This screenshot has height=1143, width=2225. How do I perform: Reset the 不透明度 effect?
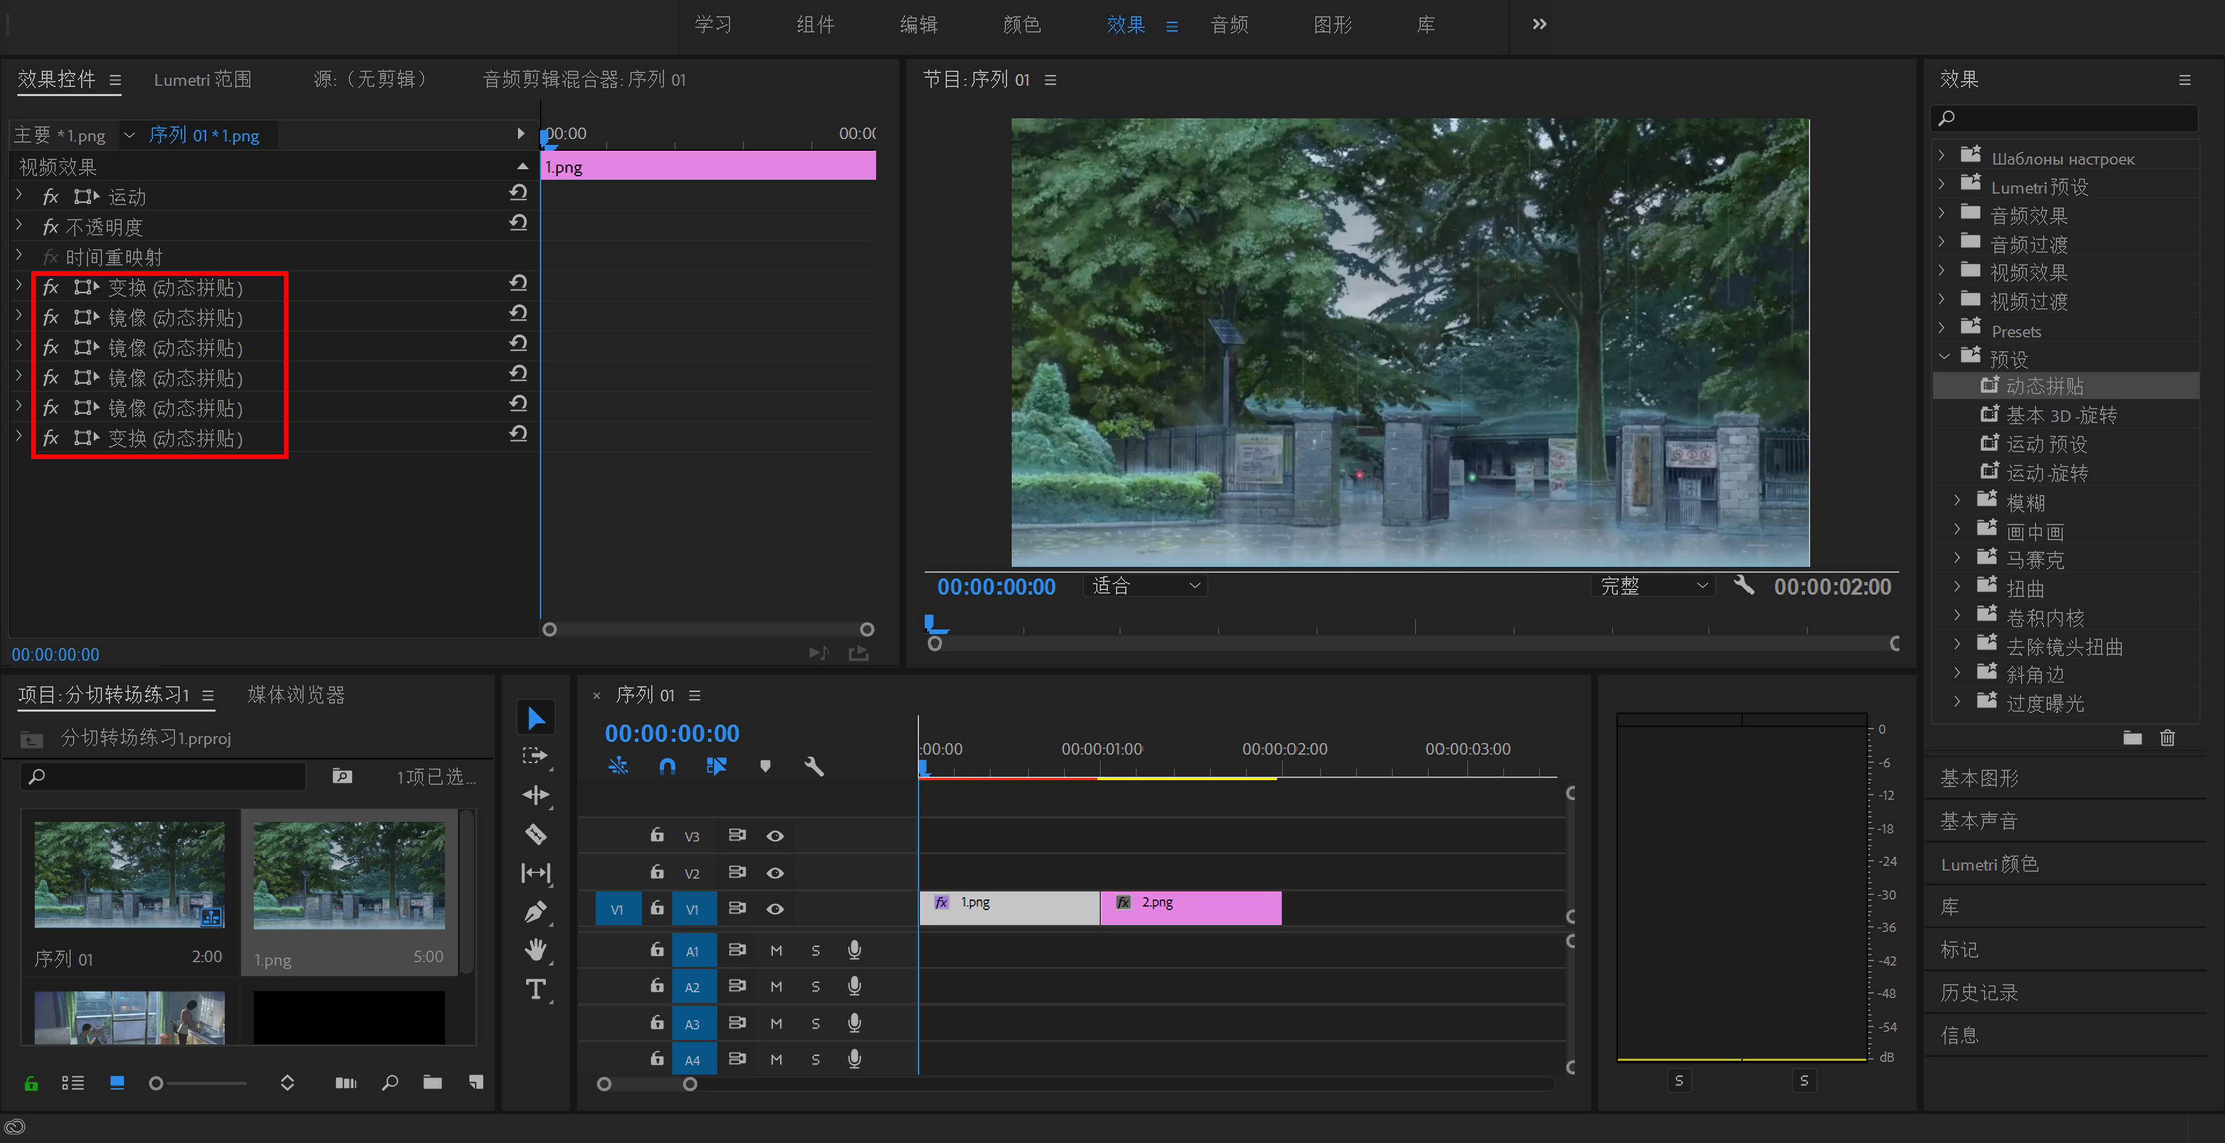(x=518, y=223)
